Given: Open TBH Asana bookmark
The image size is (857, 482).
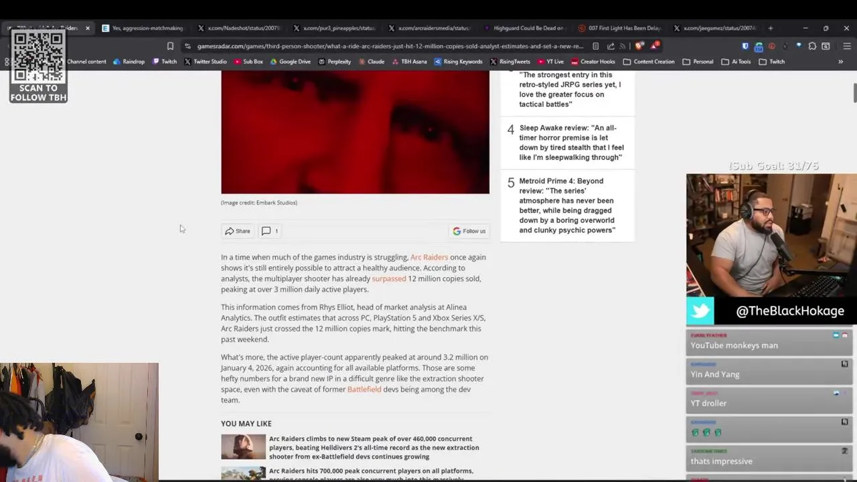Looking at the screenshot, I should (409, 62).
